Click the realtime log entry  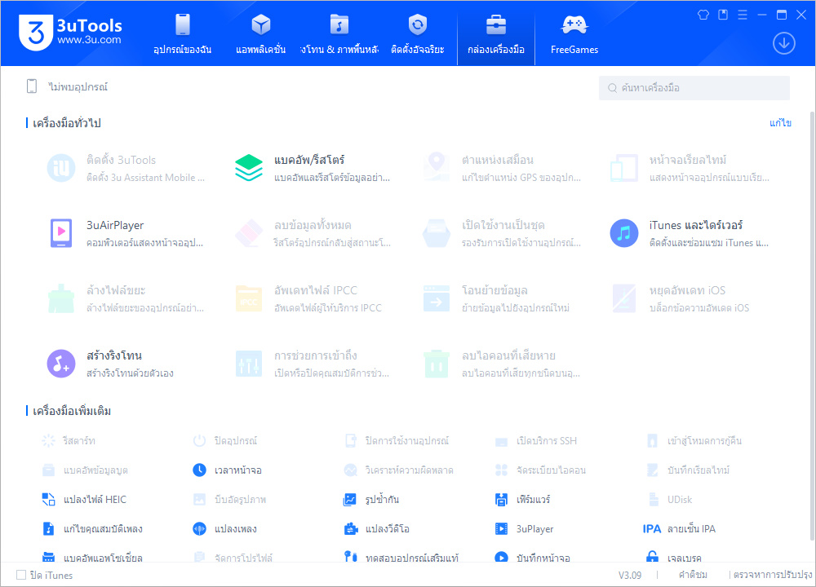[x=688, y=470]
